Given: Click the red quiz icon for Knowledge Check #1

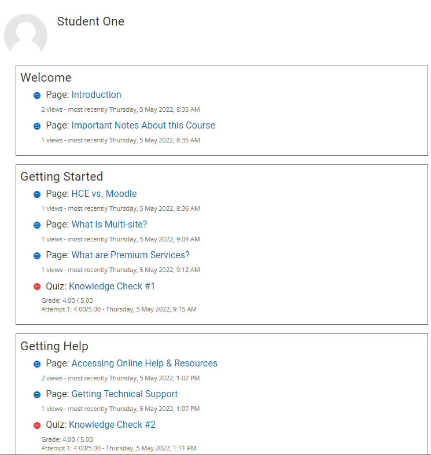Looking at the screenshot, I should click(x=37, y=287).
